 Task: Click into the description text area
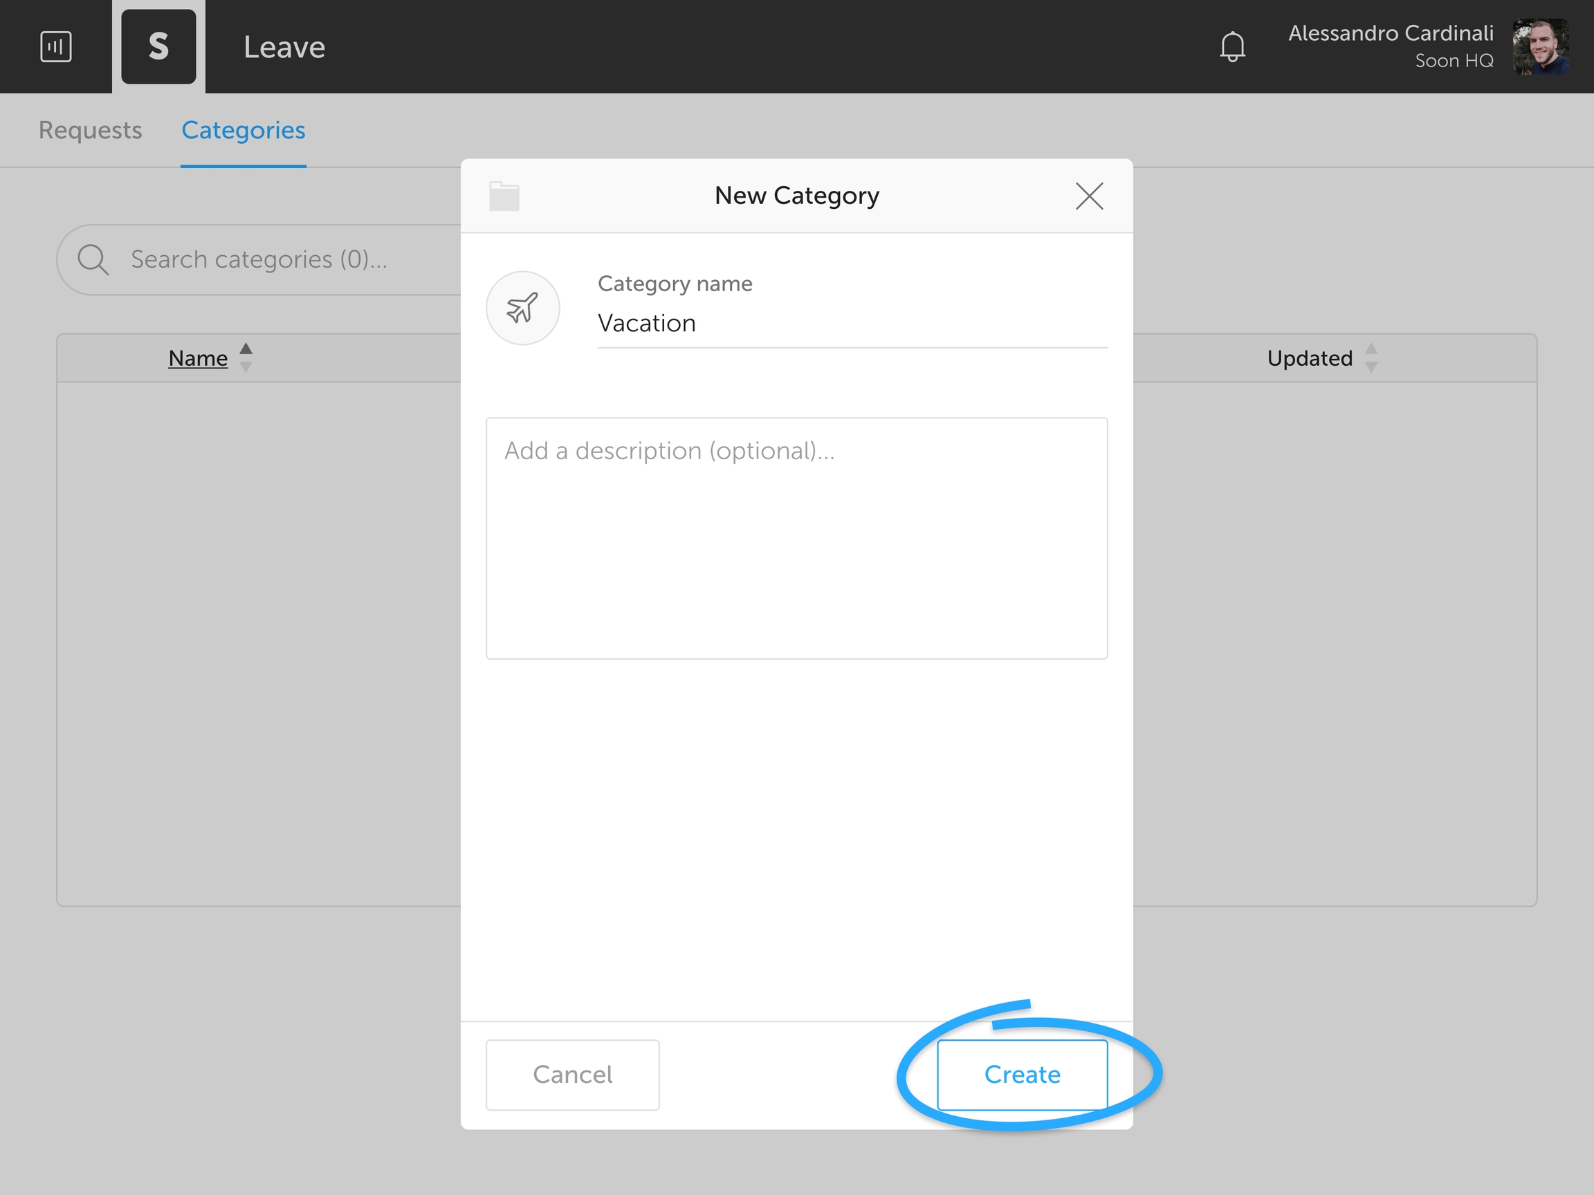click(x=796, y=537)
